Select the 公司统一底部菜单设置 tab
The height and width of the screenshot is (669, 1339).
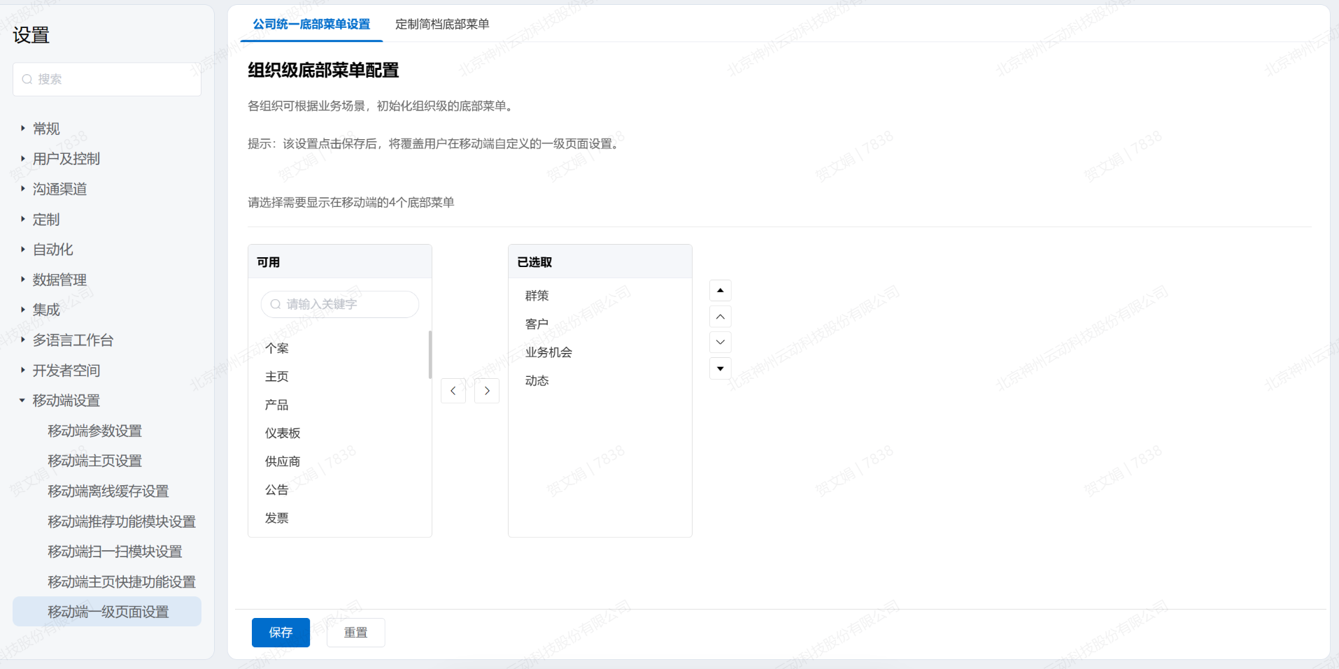click(x=311, y=24)
